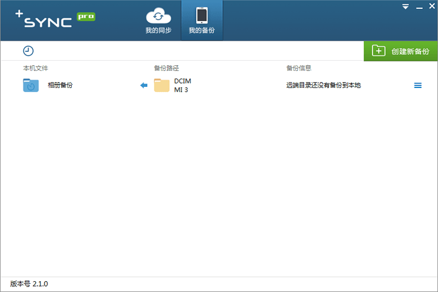The height and width of the screenshot is (292, 438).
Task: Switch to the 我的同步 tab
Action: click(x=158, y=21)
